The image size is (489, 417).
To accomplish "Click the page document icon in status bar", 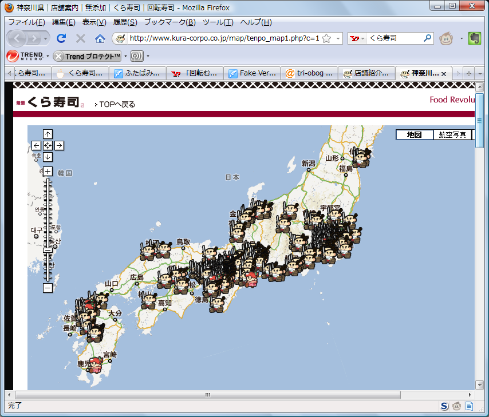I will (469, 406).
